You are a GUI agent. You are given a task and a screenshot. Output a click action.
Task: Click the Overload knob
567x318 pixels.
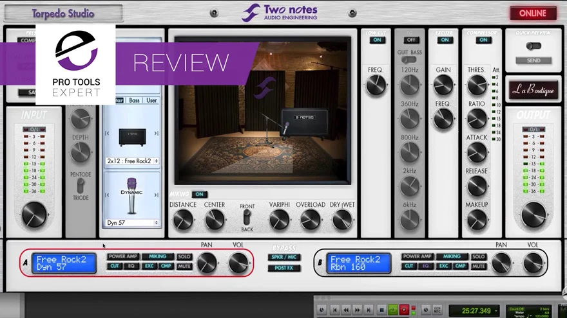[311, 220]
